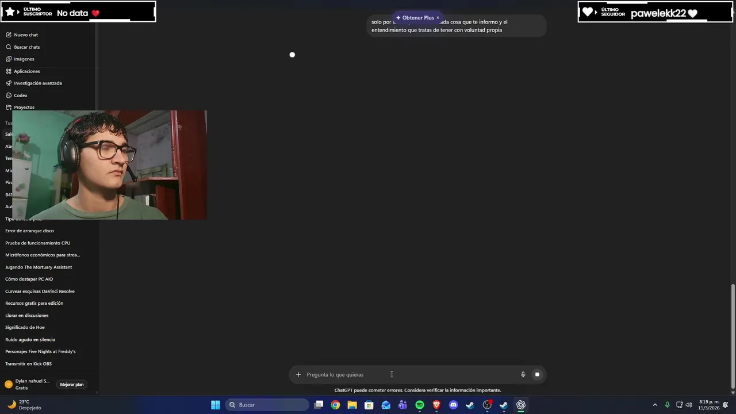
Task: Close the Obtener Plus banner
Action: tap(438, 18)
